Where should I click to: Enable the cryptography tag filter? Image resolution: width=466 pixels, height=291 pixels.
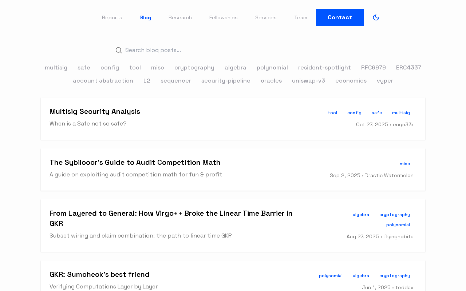[x=194, y=68]
